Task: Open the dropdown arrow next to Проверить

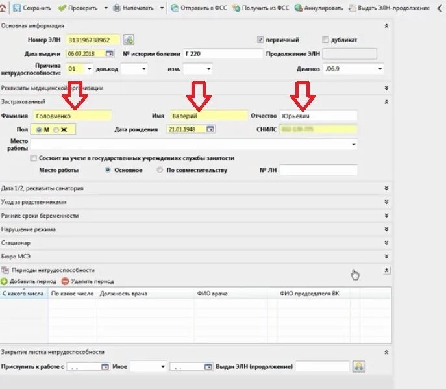Action: (106, 8)
